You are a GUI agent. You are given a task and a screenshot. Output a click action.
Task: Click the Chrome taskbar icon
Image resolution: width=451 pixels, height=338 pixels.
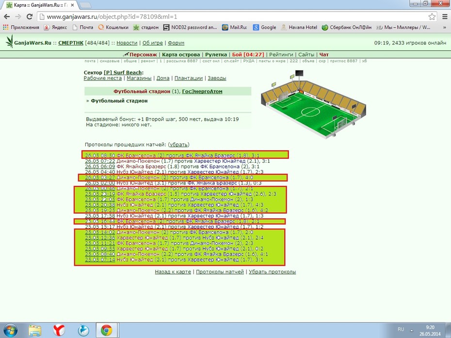[106, 331]
